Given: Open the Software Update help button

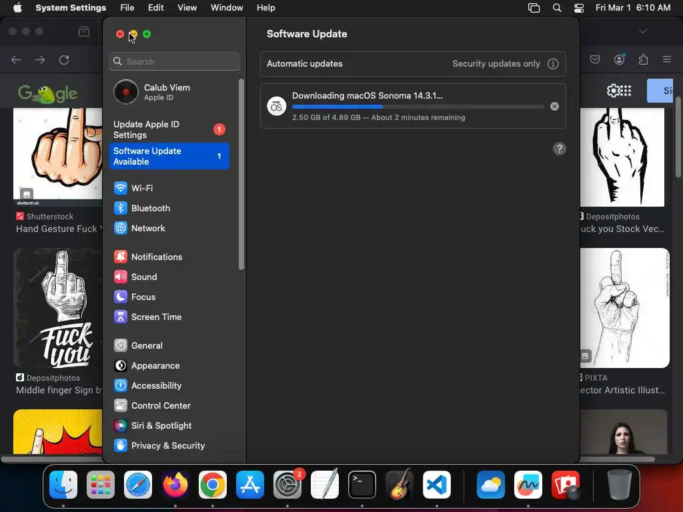Looking at the screenshot, I should click(x=560, y=149).
